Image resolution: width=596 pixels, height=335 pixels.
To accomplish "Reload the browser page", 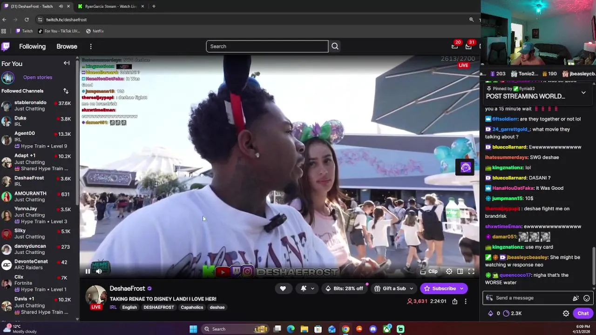I will tap(27, 20).
